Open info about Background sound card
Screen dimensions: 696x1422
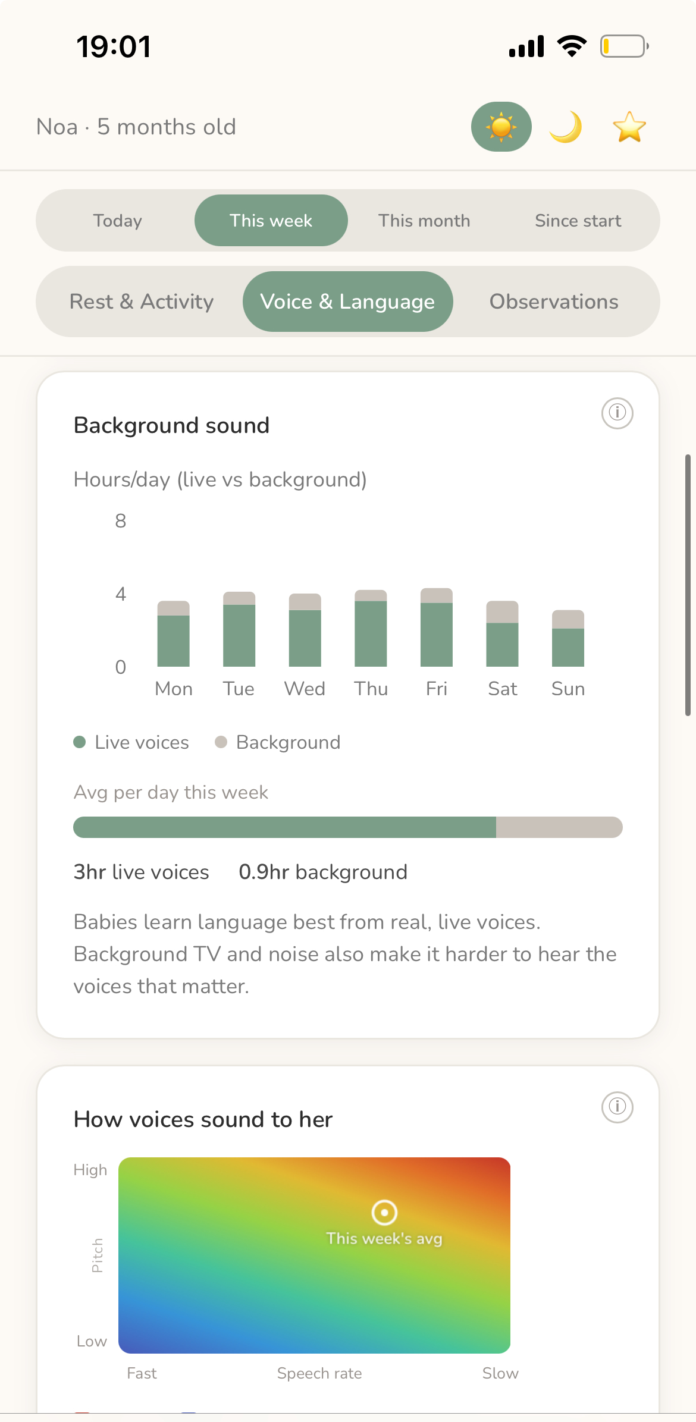coord(617,413)
